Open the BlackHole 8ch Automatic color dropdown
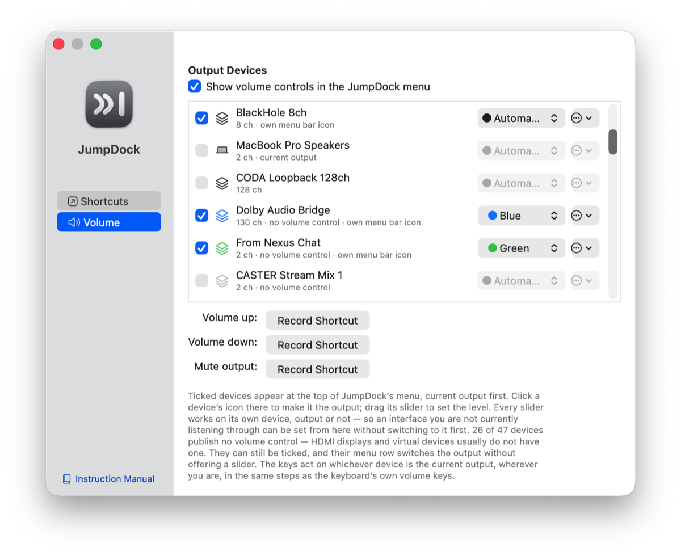The height and width of the screenshot is (556, 681). pos(521,119)
